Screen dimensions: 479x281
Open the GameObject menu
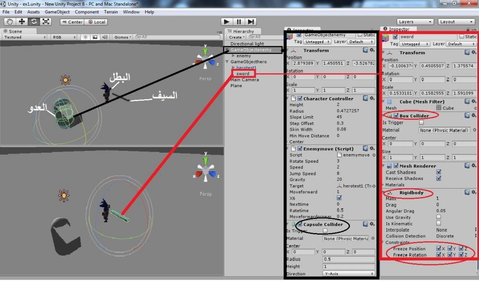(57, 12)
